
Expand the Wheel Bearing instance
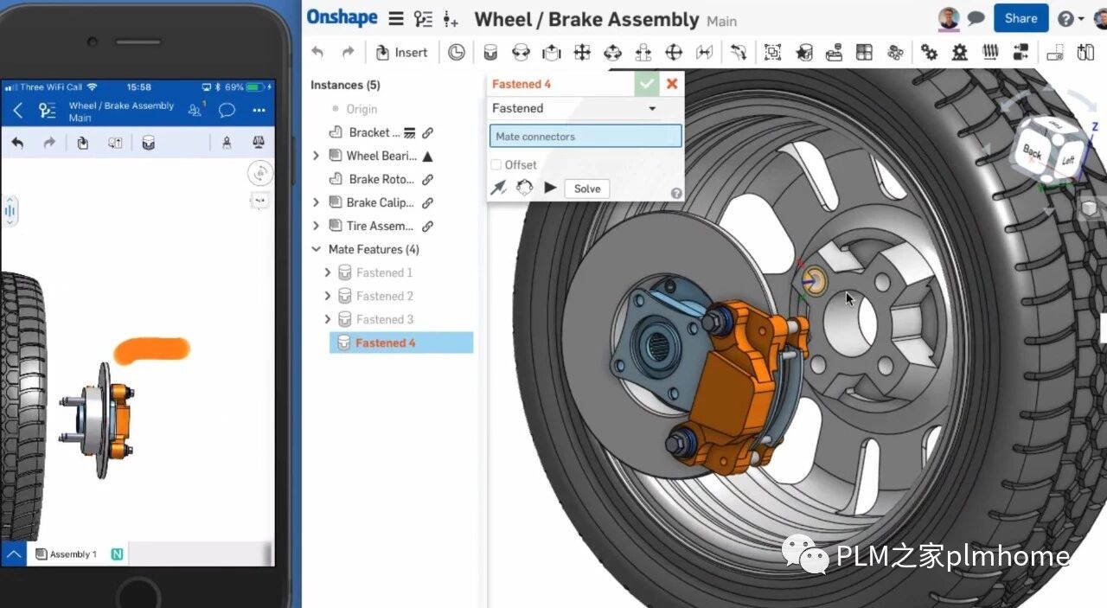pos(317,156)
